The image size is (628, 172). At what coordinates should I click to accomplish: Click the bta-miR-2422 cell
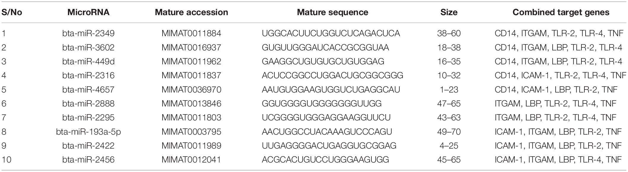88,146
